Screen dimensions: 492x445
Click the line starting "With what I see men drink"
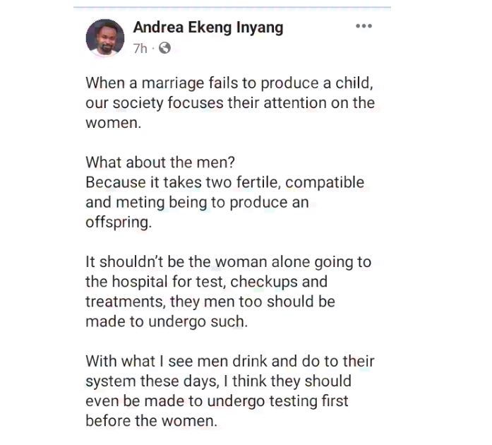[229, 362]
